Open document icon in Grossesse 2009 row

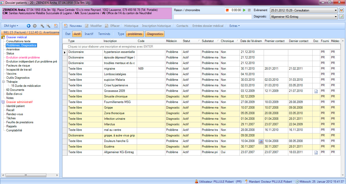coord(316,91)
